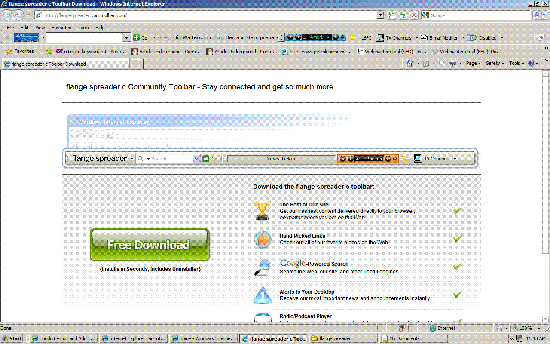Screen dimensions: 550x344
Task: Click the green Free Download button
Action: click(x=150, y=245)
